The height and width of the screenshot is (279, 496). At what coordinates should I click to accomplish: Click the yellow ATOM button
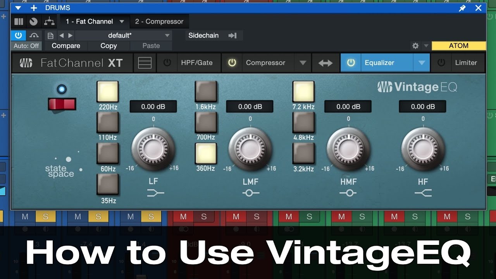(459, 46)
